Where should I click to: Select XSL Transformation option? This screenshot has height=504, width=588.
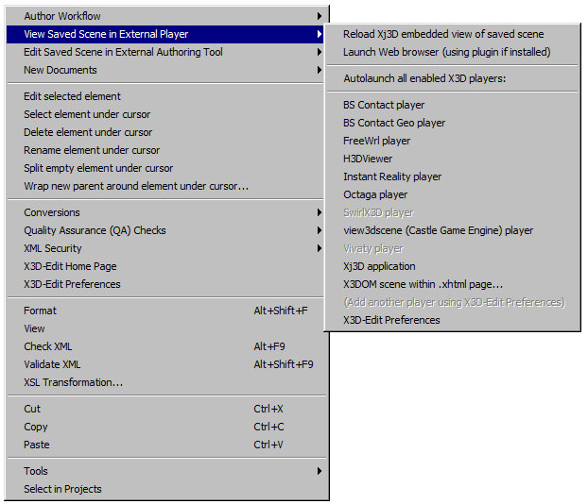pyautogui.click(x=73, y=382)
